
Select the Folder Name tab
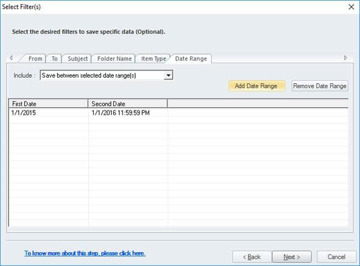click(115, 58)
